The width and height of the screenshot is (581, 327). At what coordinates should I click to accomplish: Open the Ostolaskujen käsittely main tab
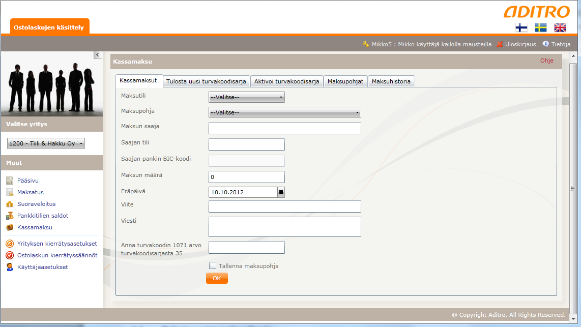coord(50,27)
